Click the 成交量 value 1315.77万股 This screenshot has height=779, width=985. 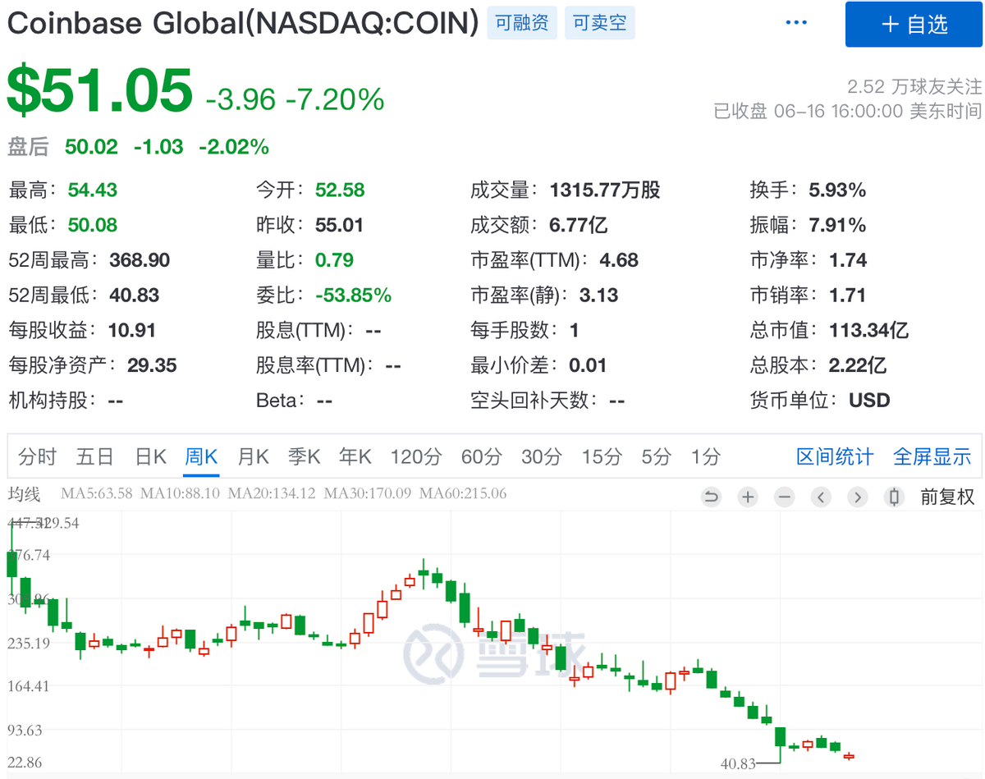click(x=605, y=190)
